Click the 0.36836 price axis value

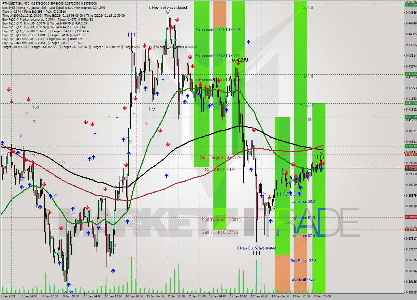pyautogui.click(x=411, y=260)
